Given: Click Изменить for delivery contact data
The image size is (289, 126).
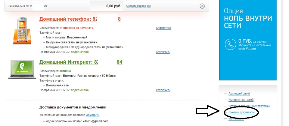Looking at the screenshot, I should pyautogui.click(x=92, y=115).
